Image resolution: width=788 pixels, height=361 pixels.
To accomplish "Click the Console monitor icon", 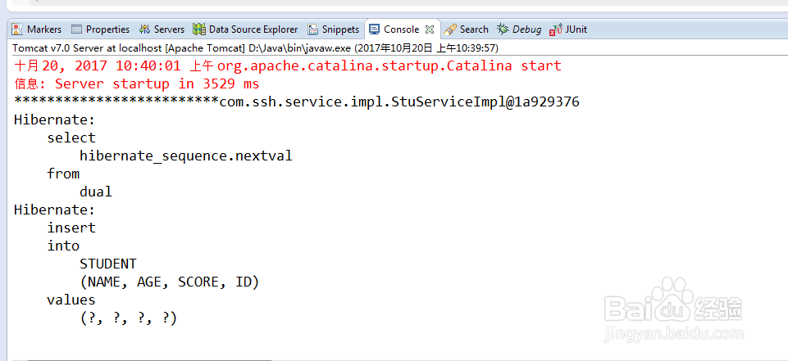I will pyautogui.click(x=375, y=29).
